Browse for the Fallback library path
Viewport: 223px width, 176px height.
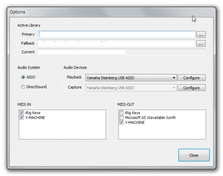pyautogui.click(x=201, y=44)
